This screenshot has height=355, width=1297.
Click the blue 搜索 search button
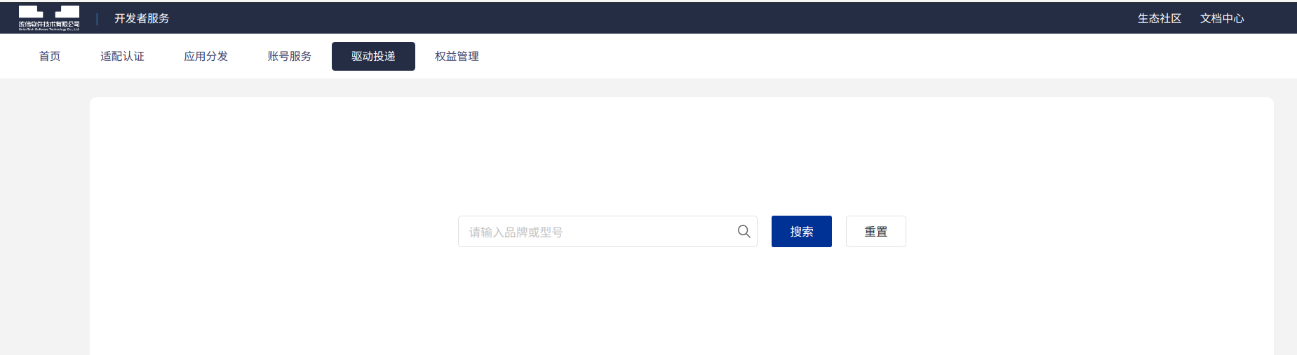click(x=801, y=231)
